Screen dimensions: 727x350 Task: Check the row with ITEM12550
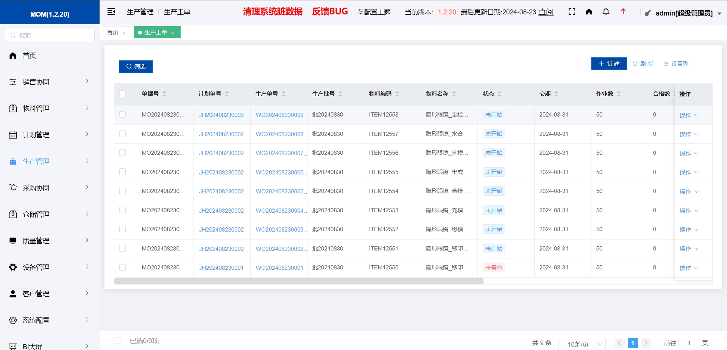tap(122, 268)
